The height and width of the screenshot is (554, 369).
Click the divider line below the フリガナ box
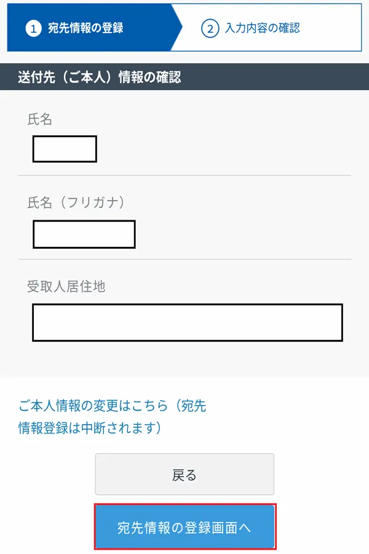click(x=184, y=259)
